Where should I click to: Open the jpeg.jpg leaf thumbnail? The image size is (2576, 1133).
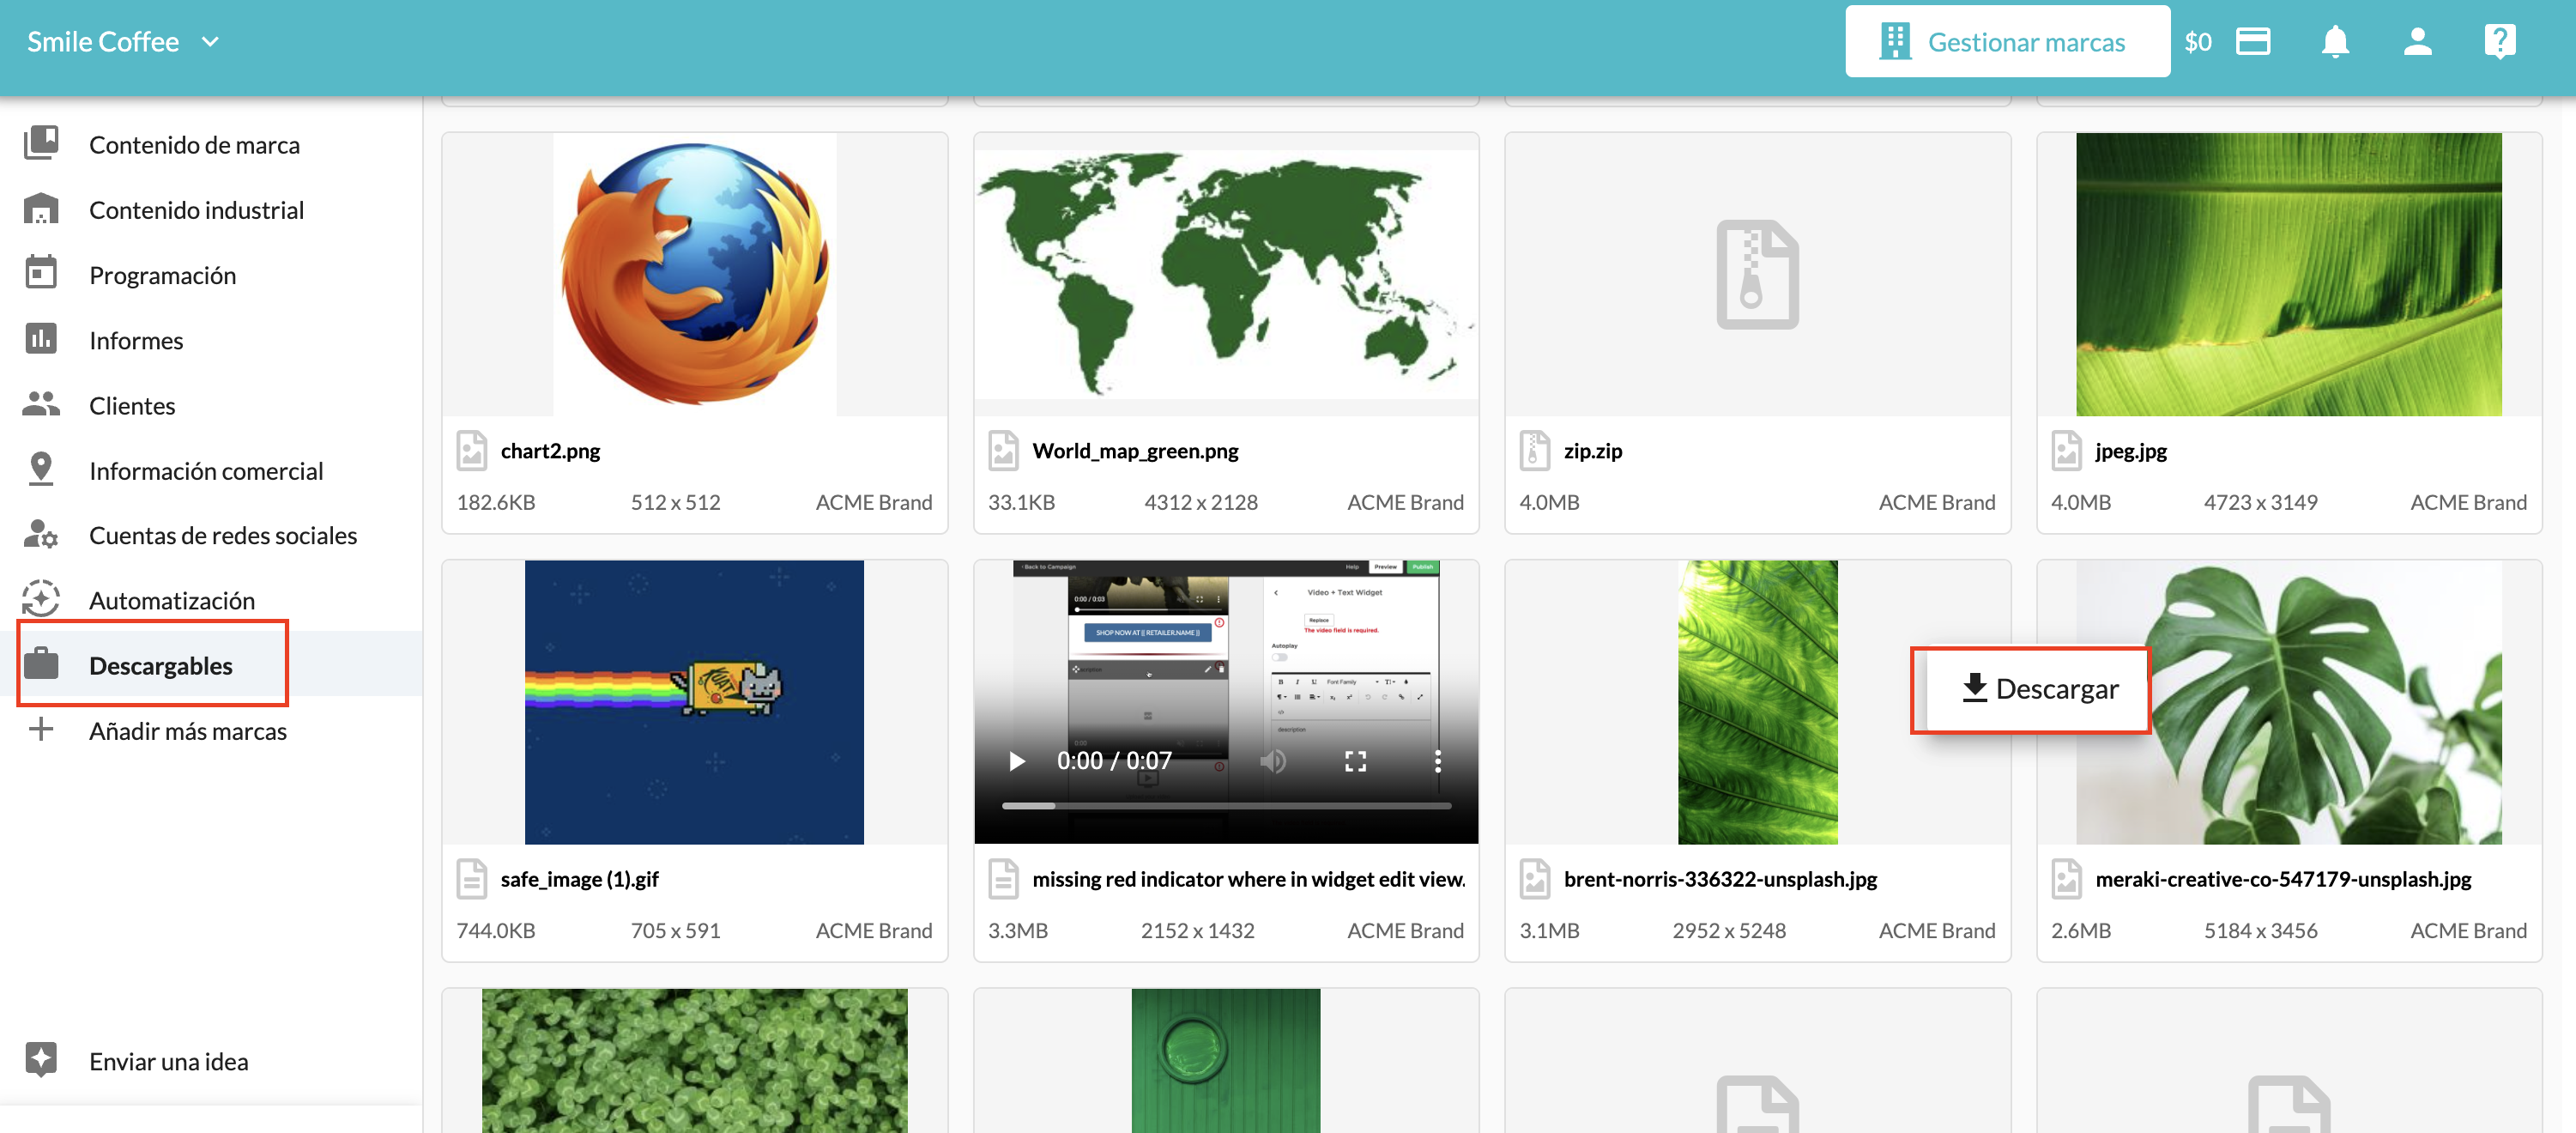2288,274
